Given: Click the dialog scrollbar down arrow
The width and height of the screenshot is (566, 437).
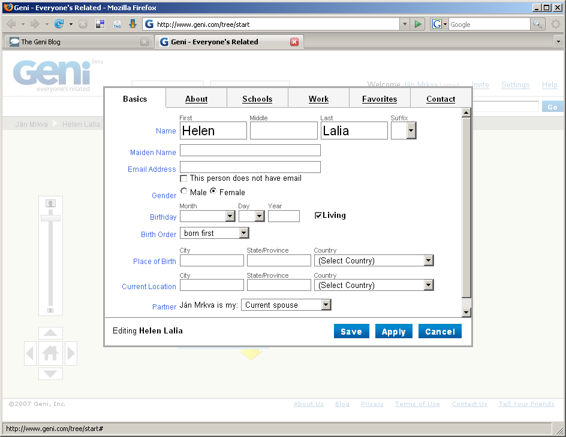Looking at the screenshot, I should (466, 312).
